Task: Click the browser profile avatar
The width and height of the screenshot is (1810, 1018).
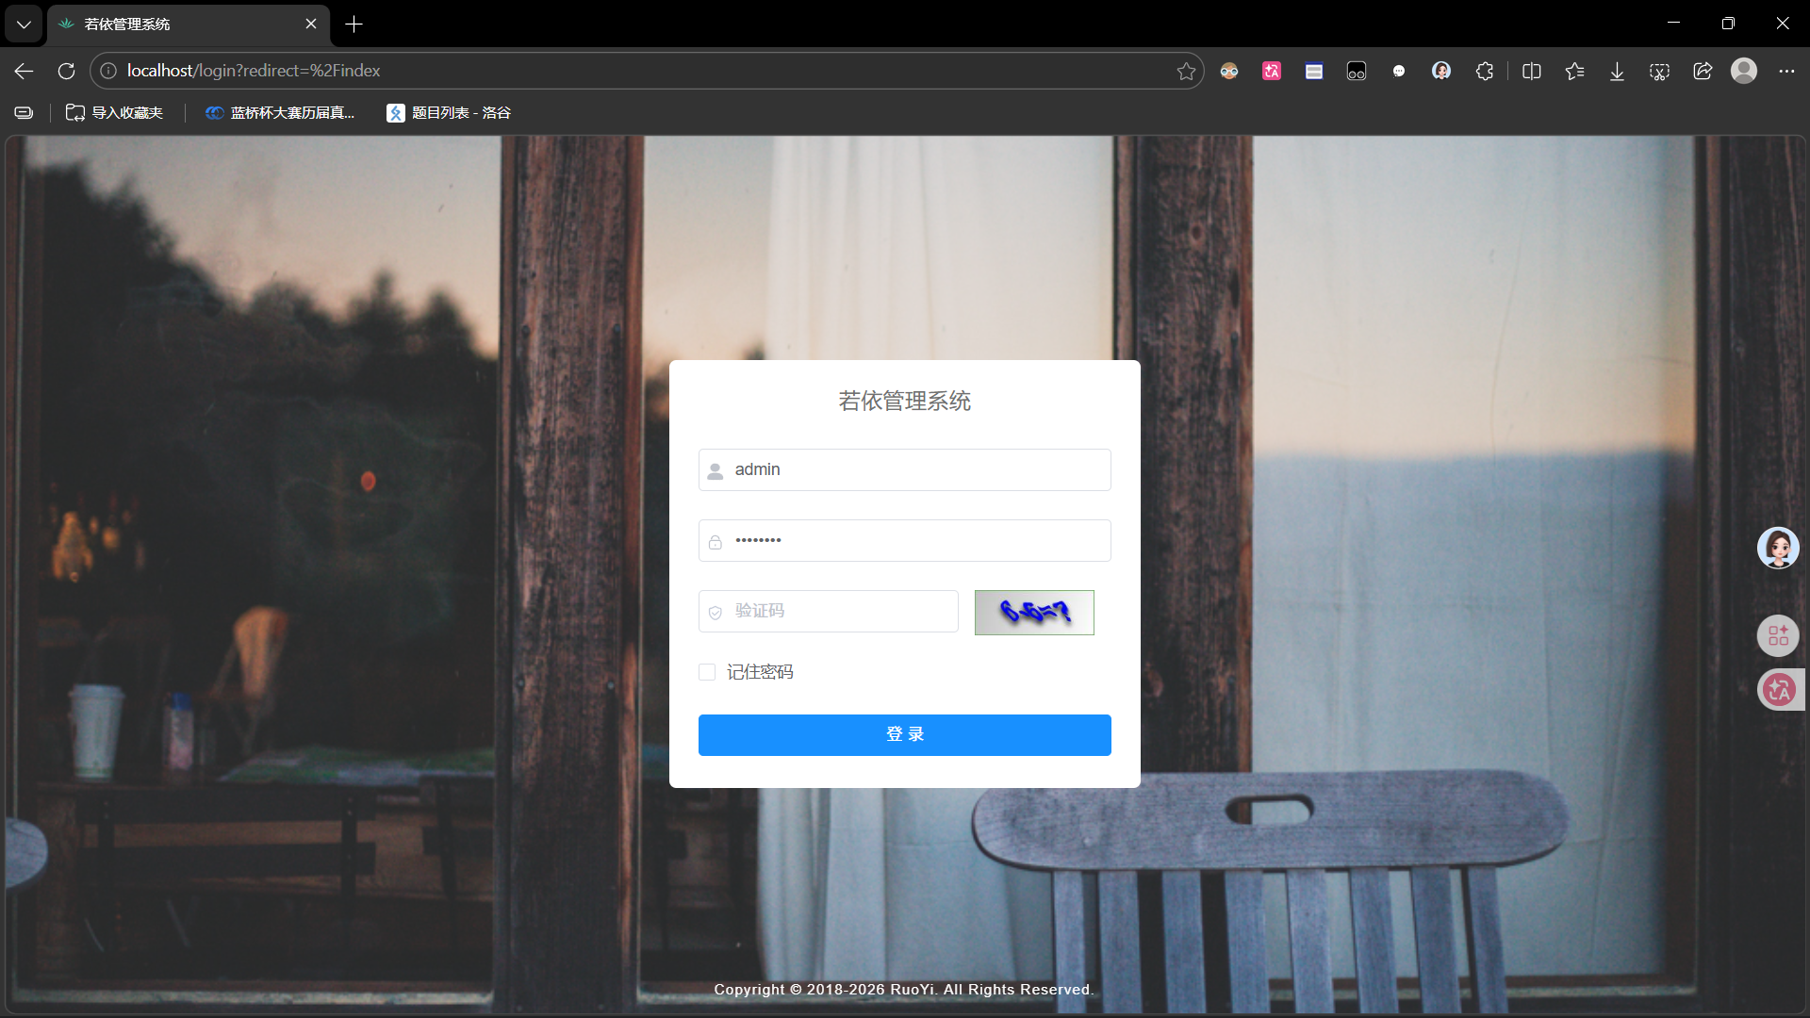Action: pyautogui.click(x=1744, y=71)
